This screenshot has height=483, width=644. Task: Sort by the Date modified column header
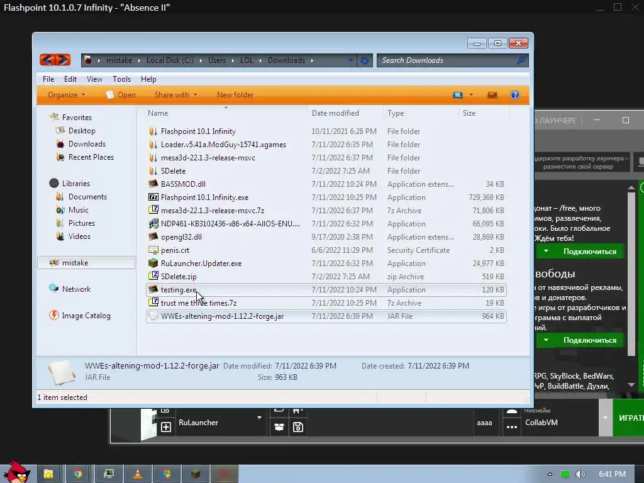(x=345, y=113)
